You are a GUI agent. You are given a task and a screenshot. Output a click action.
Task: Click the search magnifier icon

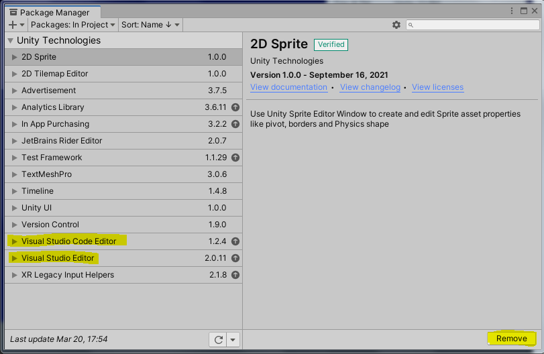pos(411,25)
